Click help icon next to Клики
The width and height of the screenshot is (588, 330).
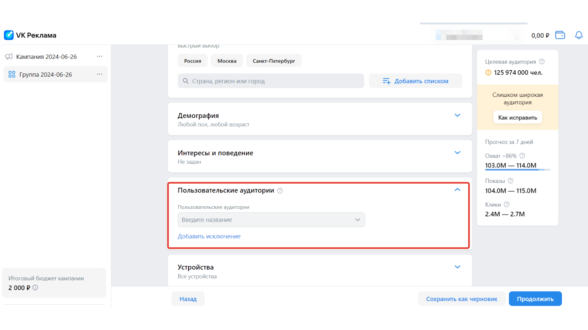click(x=507, y=204)
